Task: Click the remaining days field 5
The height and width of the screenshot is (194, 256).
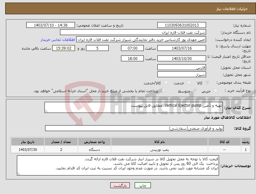Action: point(97,48)
